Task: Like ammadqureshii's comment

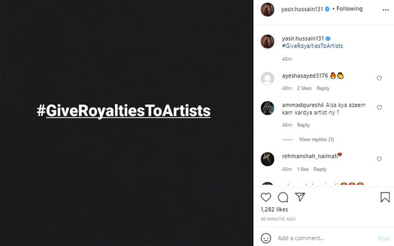Action: point(379,108)
